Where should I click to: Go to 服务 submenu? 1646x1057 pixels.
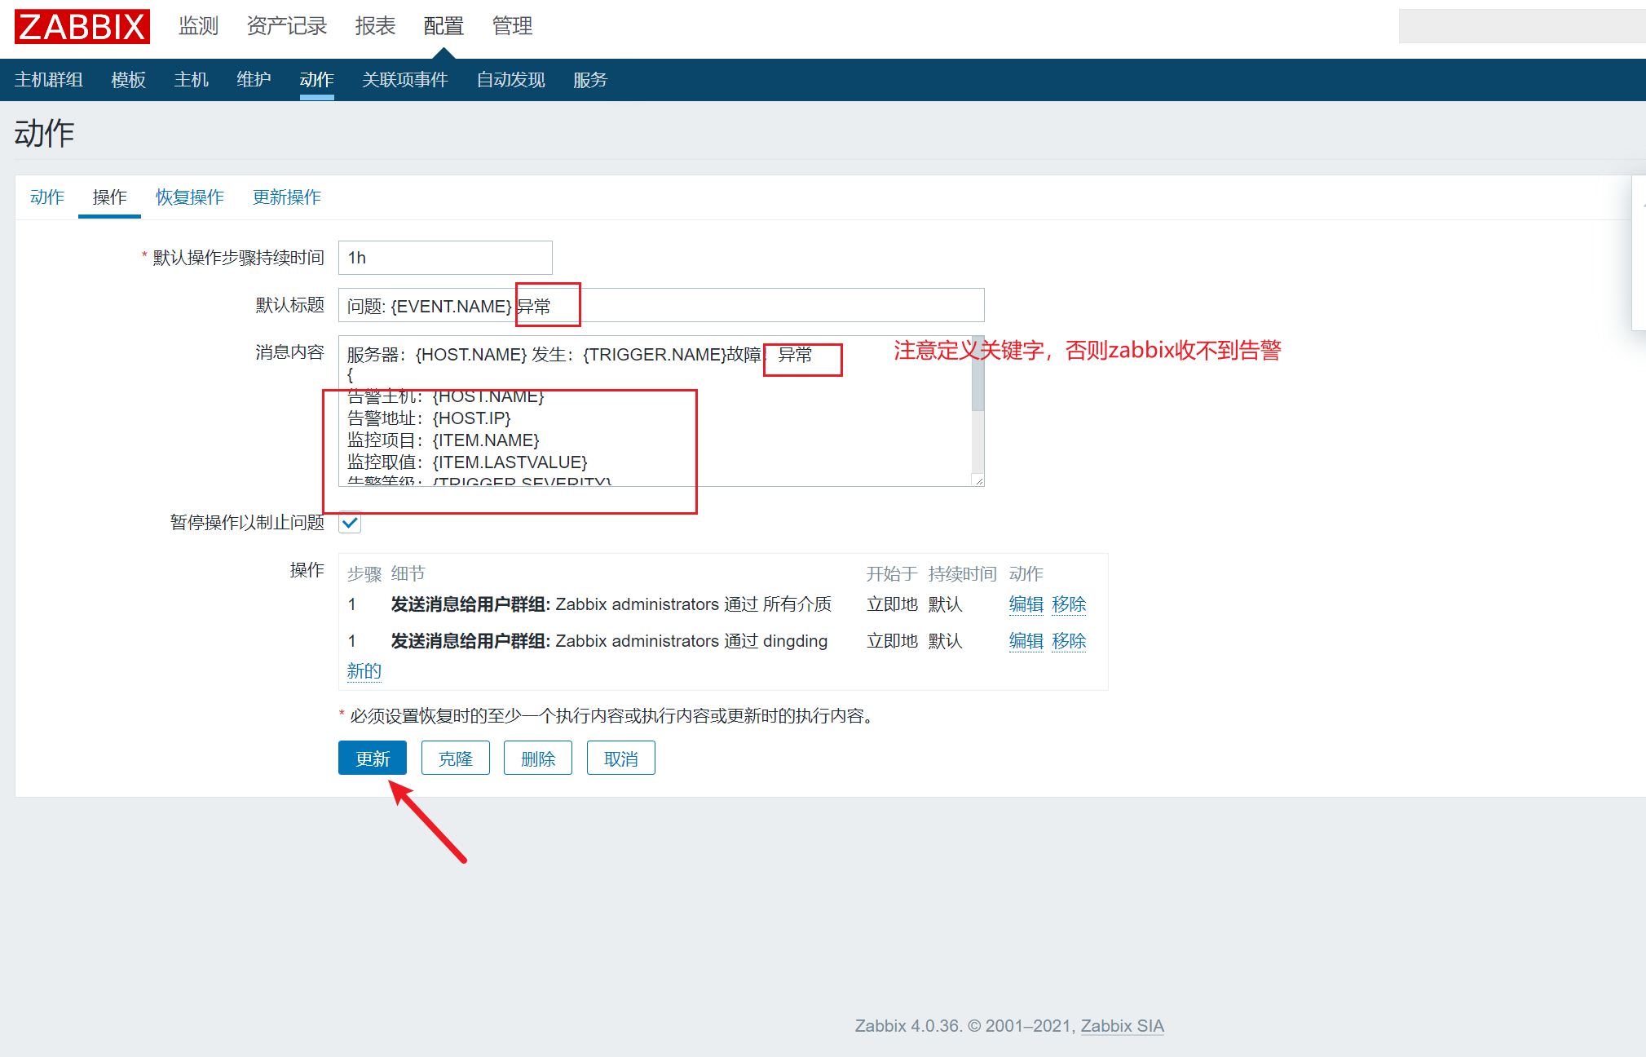(590, 80)
